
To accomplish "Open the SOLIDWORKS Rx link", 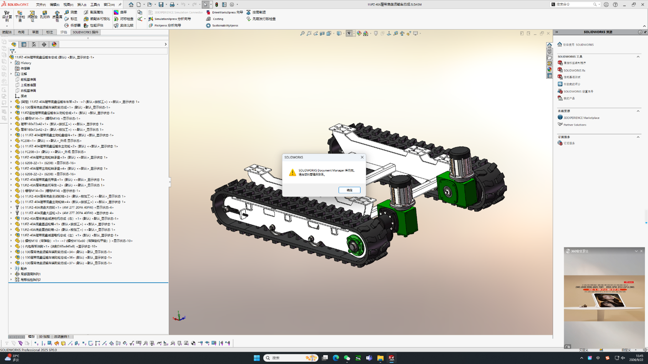I will [572, 70].
